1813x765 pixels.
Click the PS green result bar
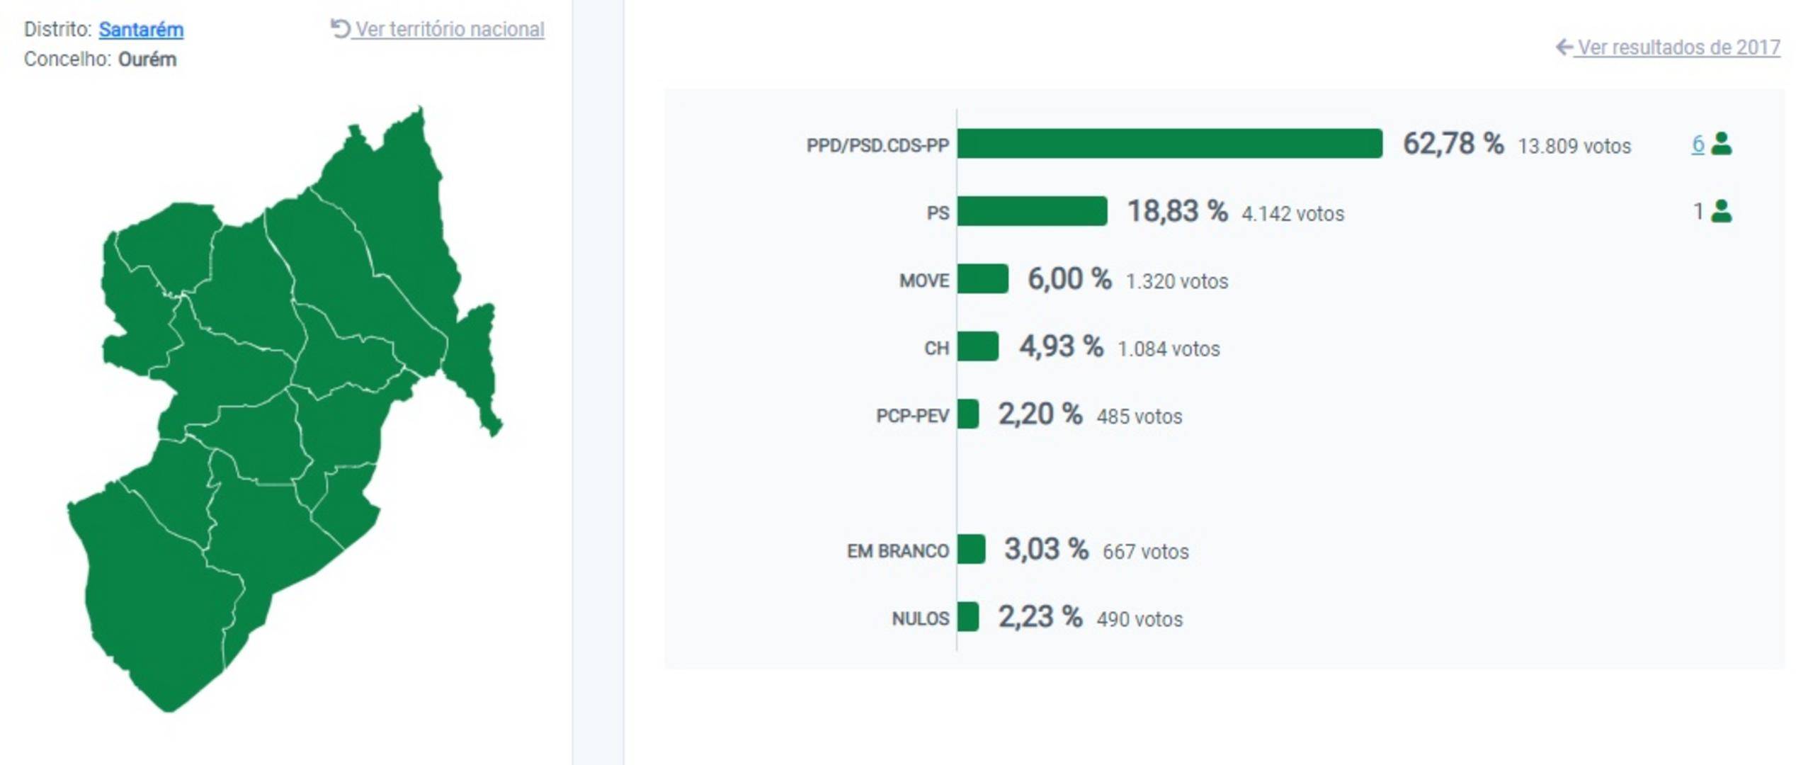click(x=1032, y=211)
